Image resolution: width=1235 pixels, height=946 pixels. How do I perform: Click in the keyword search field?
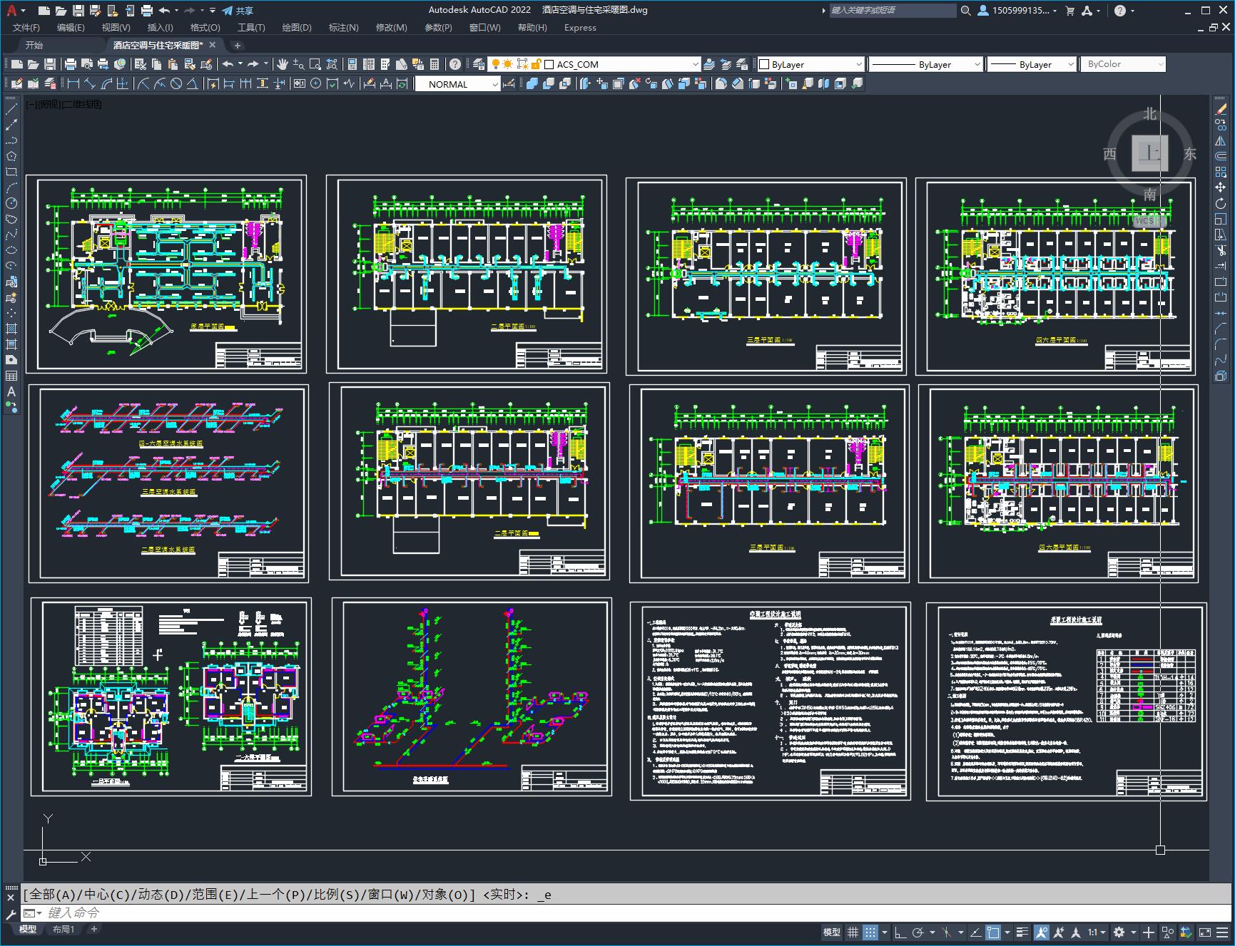tap(892, 11)
